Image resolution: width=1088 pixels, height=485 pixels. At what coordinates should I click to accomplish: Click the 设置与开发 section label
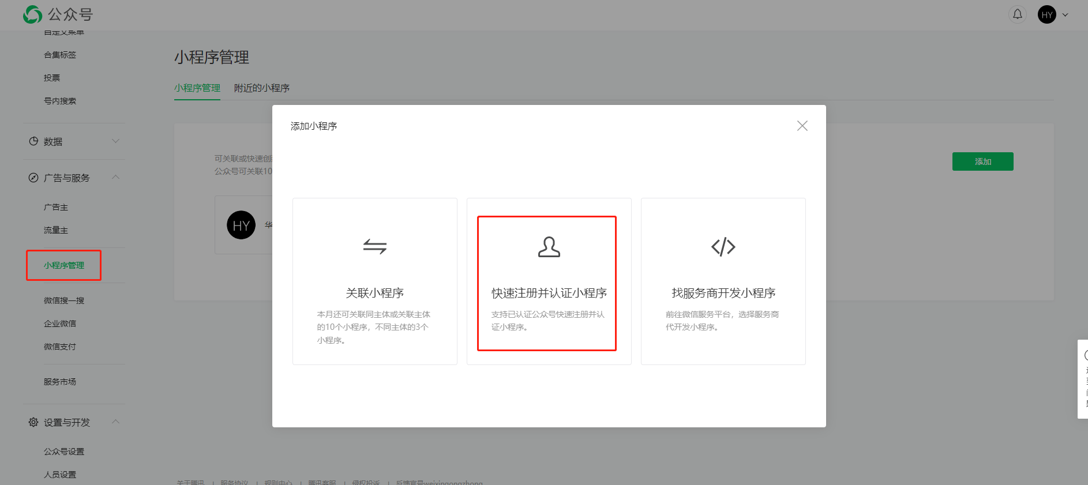point(67,423)
